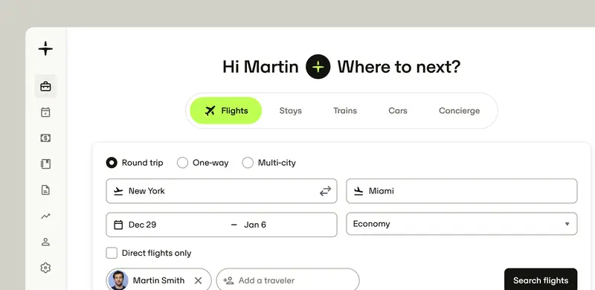Open the calendar icon in the sidebar

45,112
